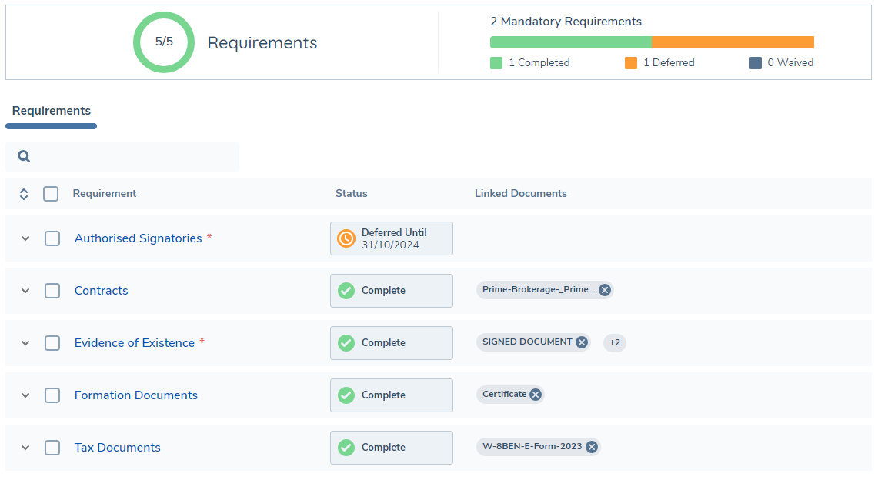Remove the W-8BEN-E-Form-2023 document chip
This screenshot has height=490, width=878.
click(592, 447)
